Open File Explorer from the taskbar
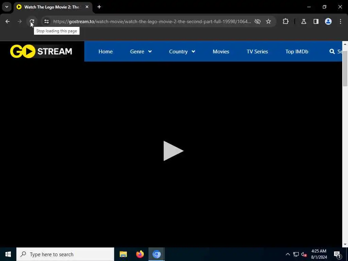This screenshot has width=348, height=261. point(123,254)
